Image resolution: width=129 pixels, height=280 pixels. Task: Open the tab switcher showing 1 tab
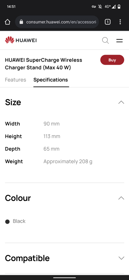click(x=108, y=22)
